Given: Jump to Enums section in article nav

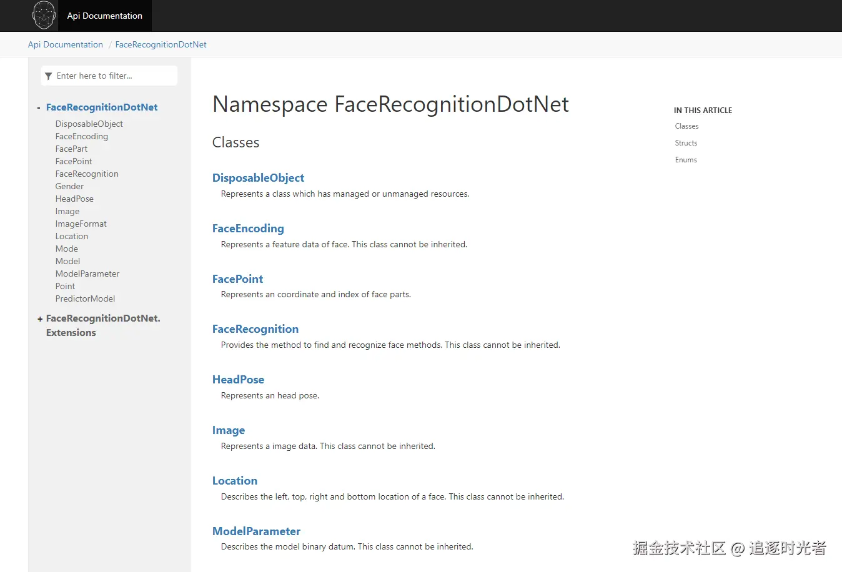Looking at the screenshot, I should 686,160.
